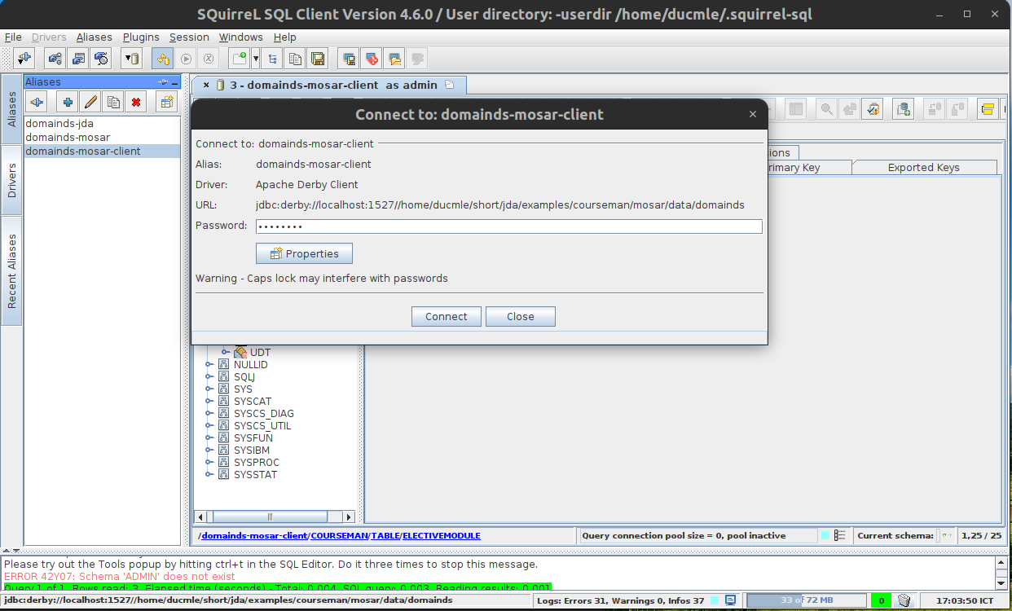The width and height of the screenshot is (1012, 611).
Task: Click the pin icon in Aliases panel header
Action: [162, 82]
